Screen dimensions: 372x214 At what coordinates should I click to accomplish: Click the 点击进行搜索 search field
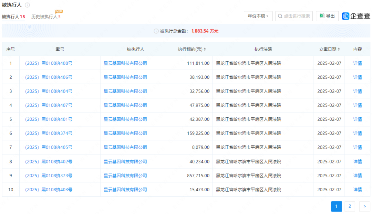(294, 16)
